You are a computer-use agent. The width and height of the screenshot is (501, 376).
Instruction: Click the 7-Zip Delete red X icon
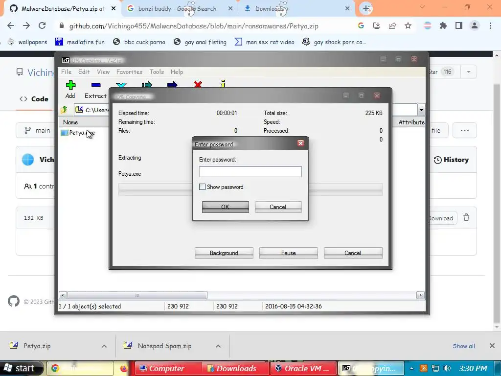tap(198, 84)
